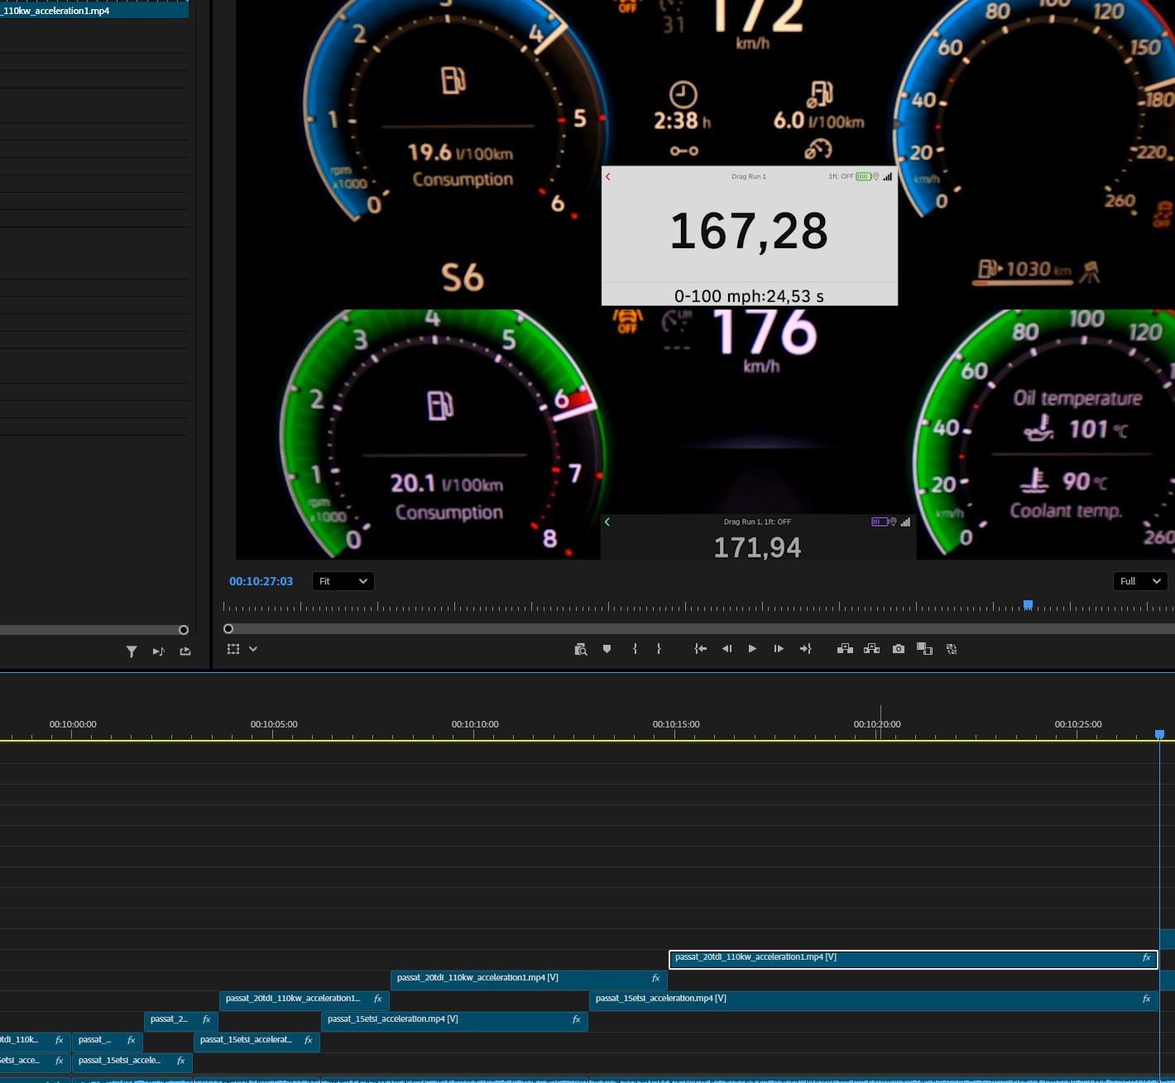Click the filter funnel icon
Image resolution: width=1175 pixels, height=1083 pixels.
click(132, 651)
